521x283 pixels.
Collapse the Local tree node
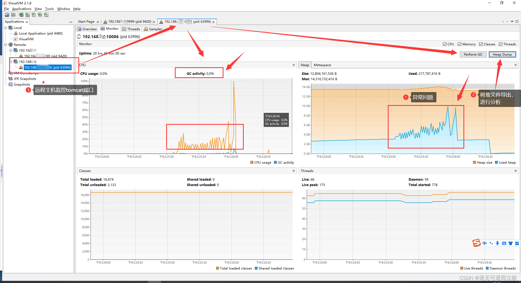[6, 28]
